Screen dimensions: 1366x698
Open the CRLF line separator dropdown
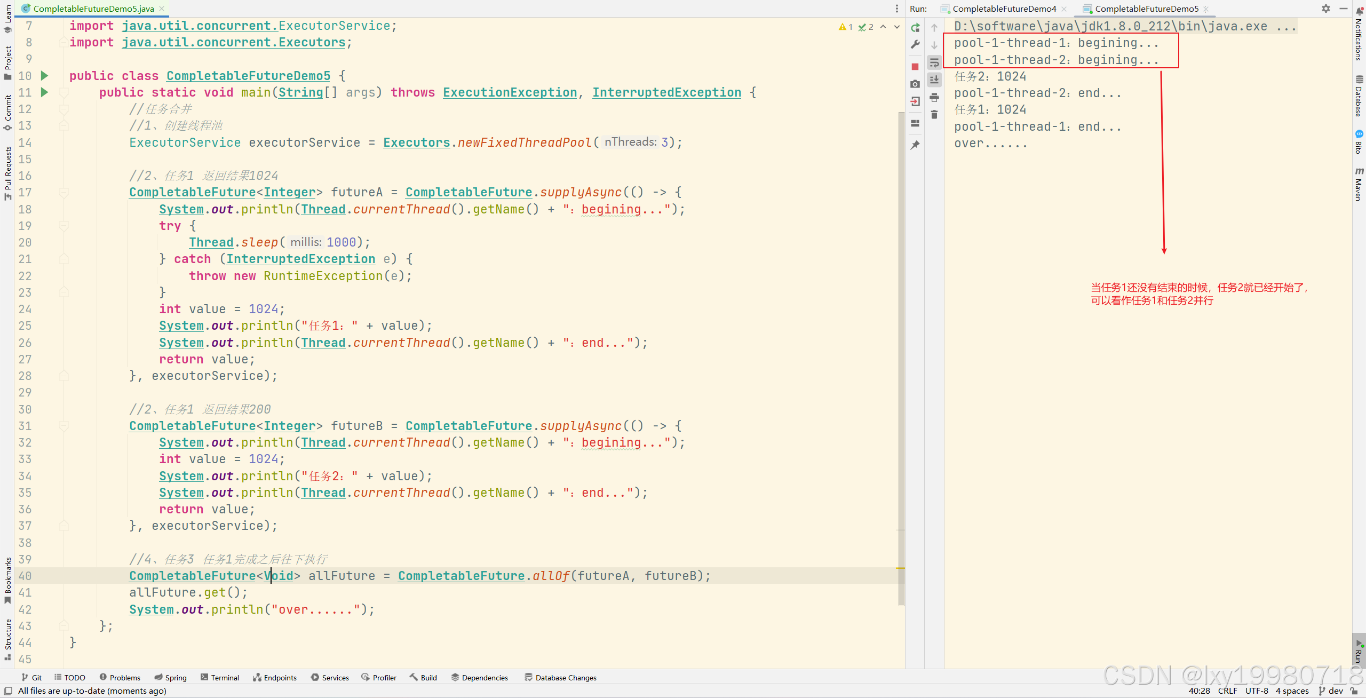pyautogui.click(x=1227, y=691)
